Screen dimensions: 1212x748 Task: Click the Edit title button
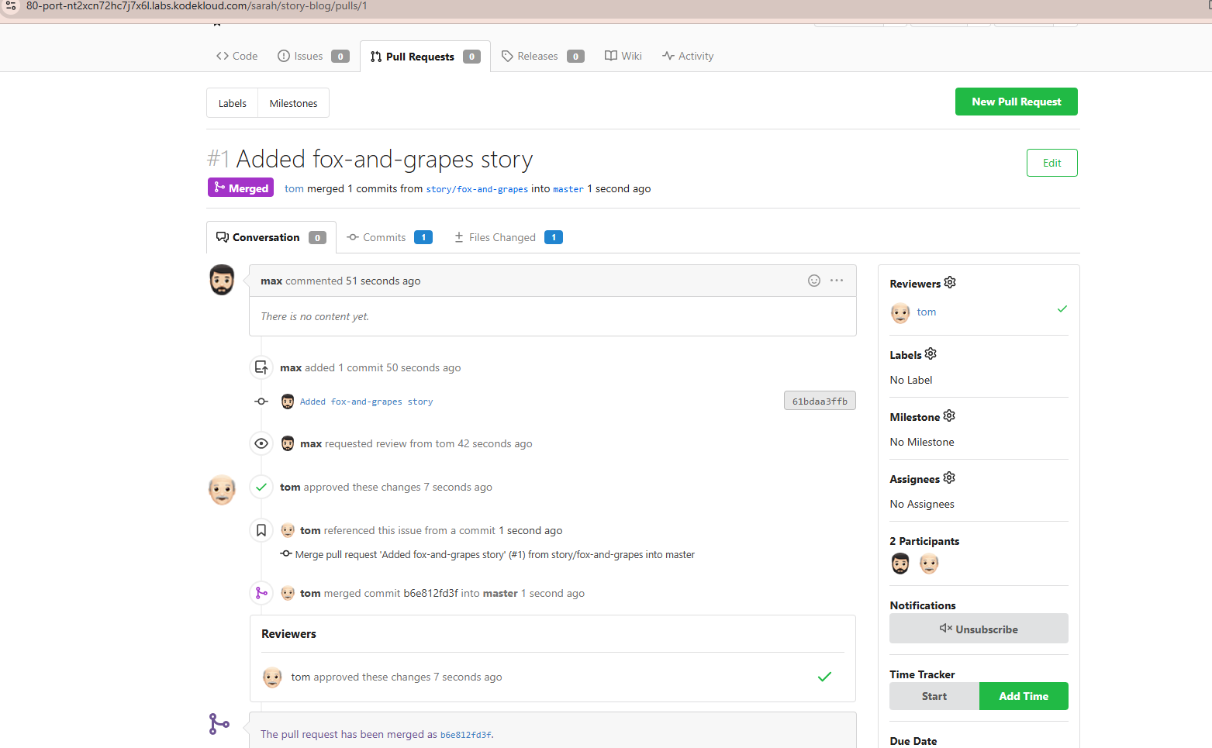click(1051, 163)
